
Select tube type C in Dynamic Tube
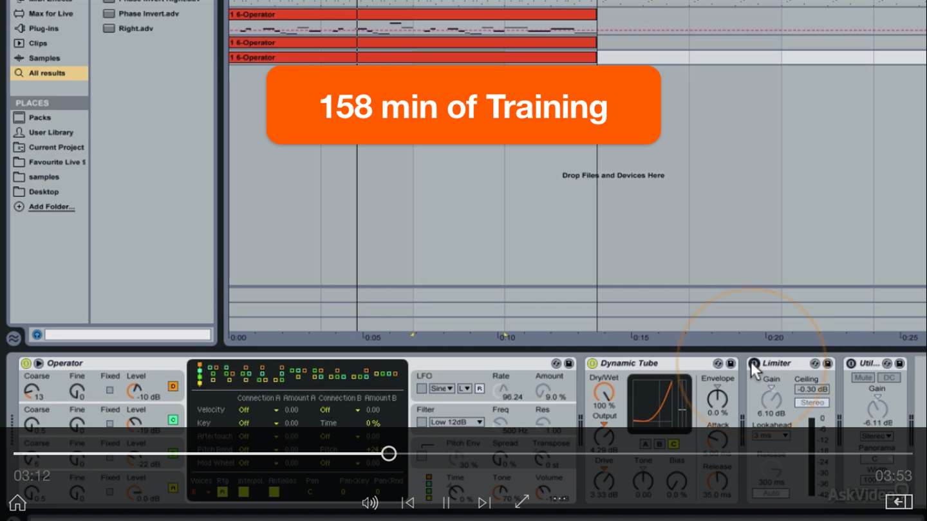coord(673,444)
